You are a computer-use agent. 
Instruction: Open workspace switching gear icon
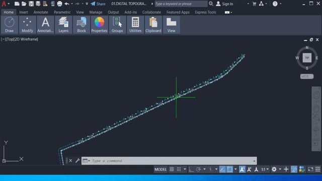tap(274, 169)
